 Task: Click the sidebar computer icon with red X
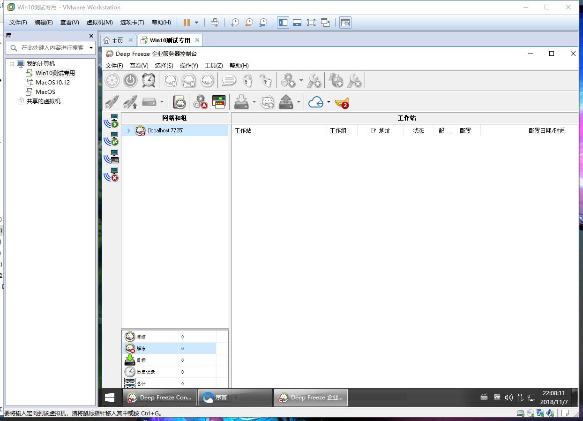click(x=112, y=175)
